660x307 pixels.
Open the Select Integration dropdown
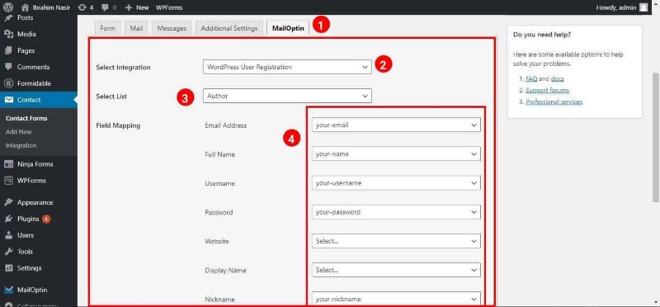click(287, 67)
